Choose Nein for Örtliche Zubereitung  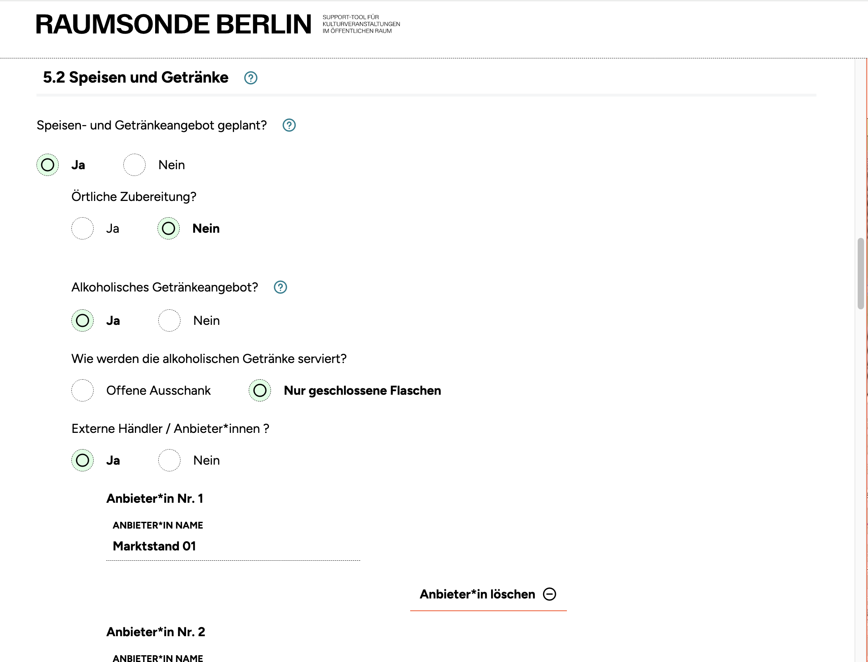coord(169,228)
